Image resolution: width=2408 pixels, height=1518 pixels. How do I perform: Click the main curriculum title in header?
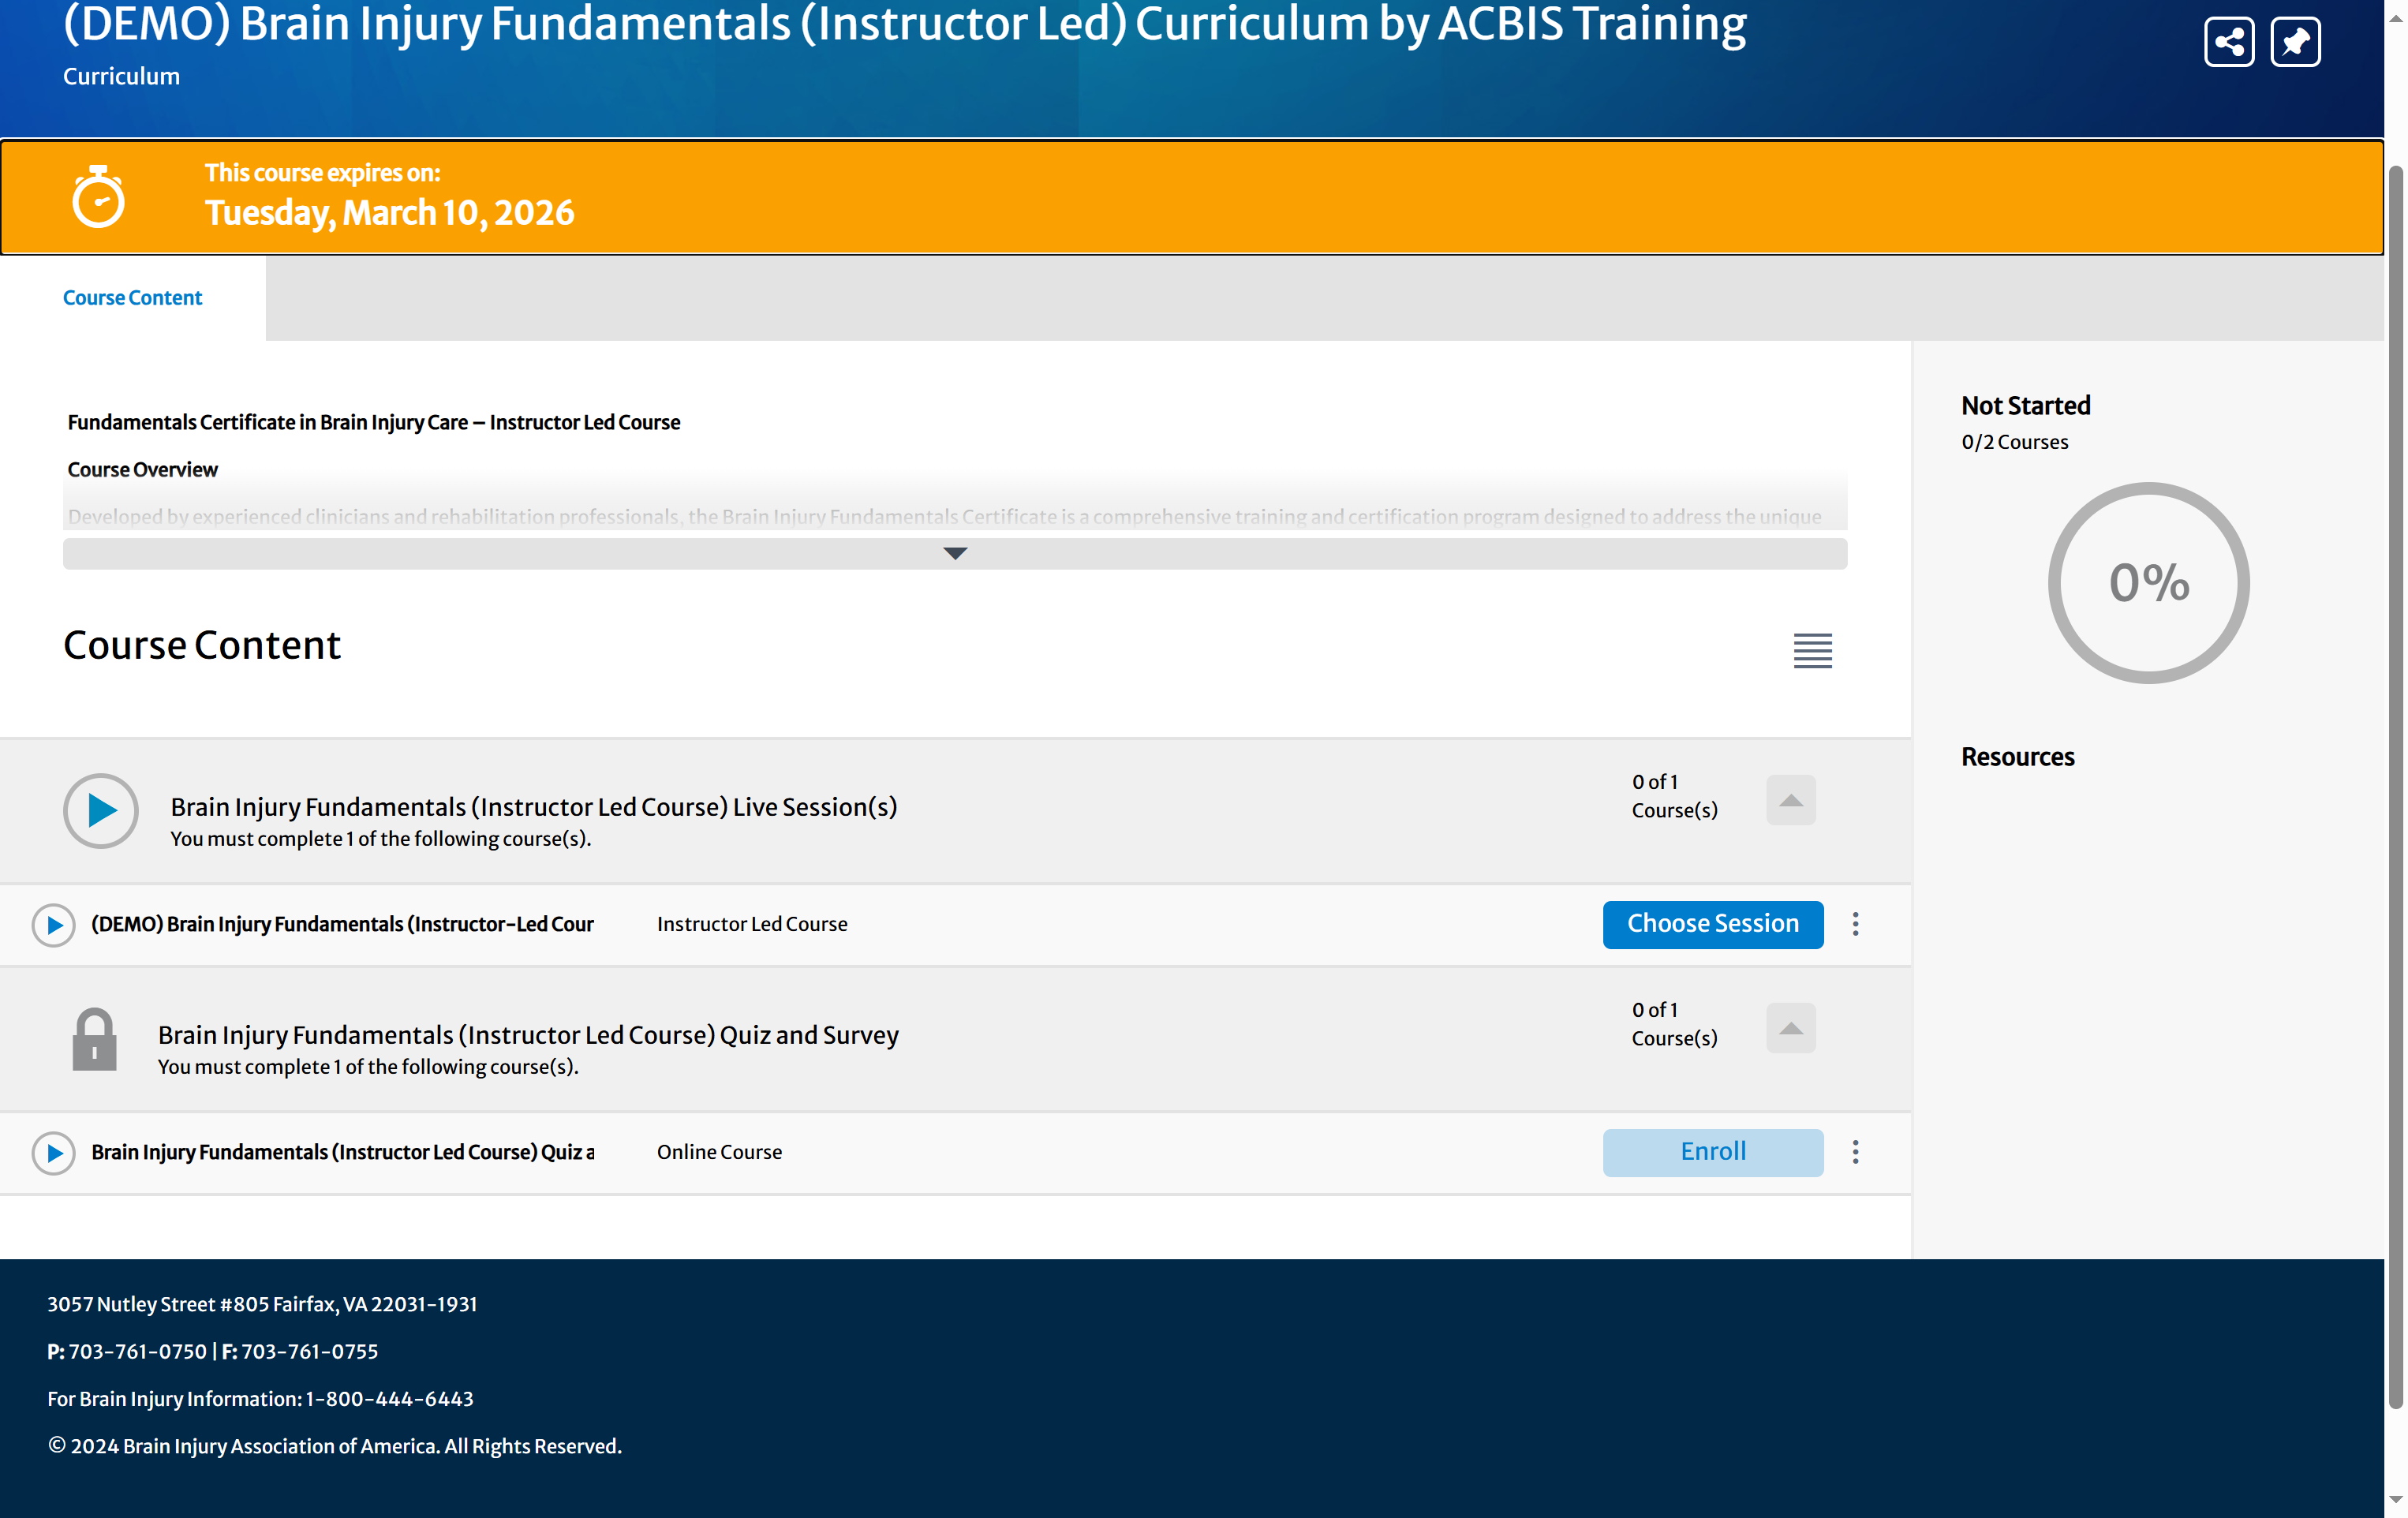tap(904, 24)
